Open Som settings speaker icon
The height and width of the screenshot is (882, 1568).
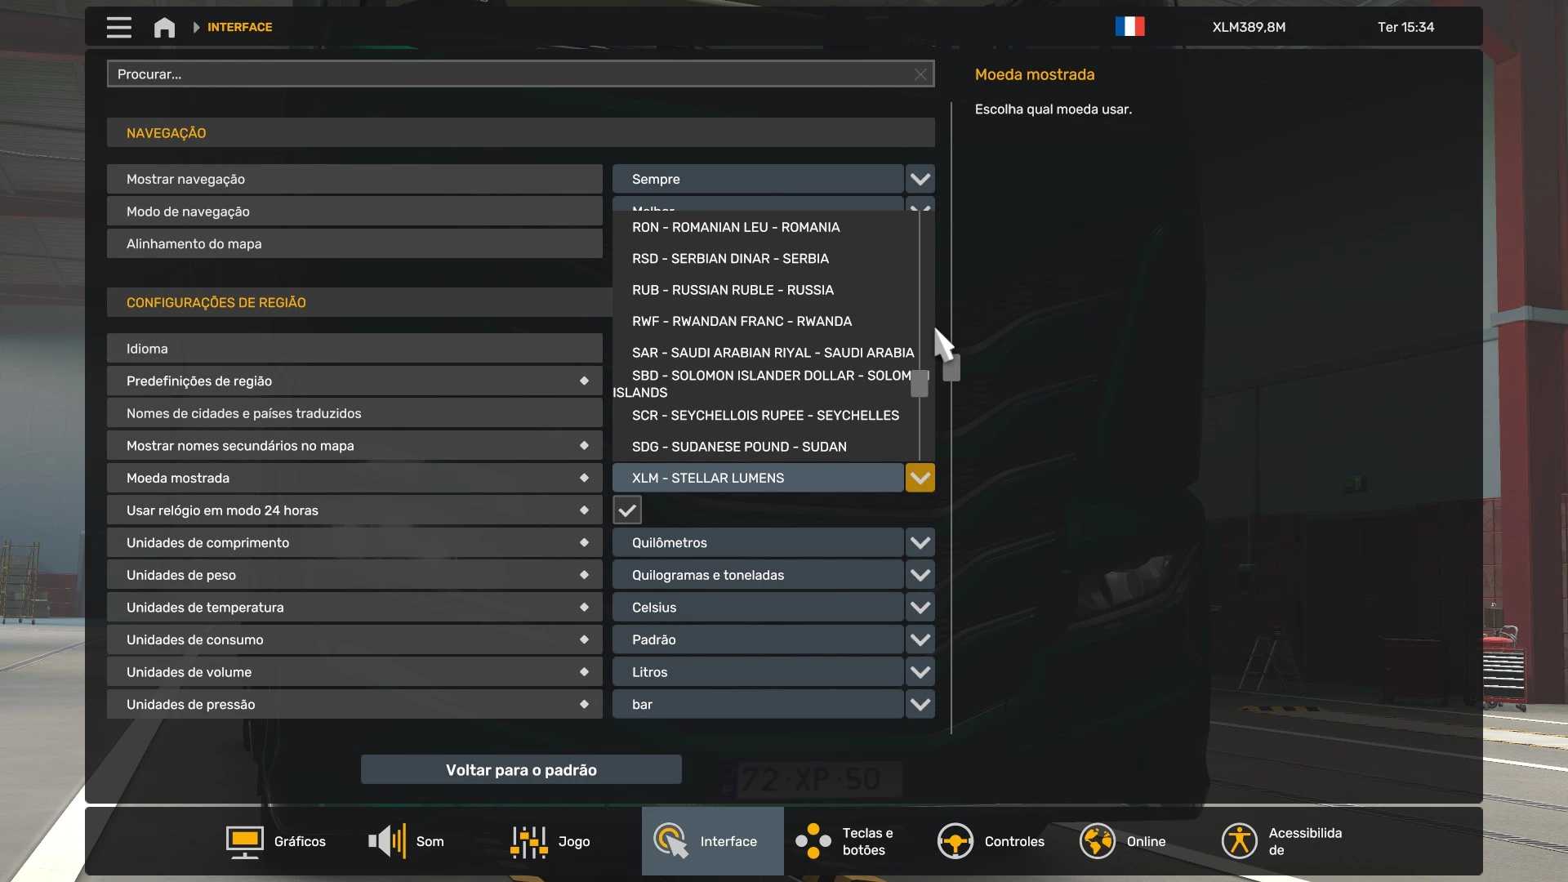[x=387, y=841]
